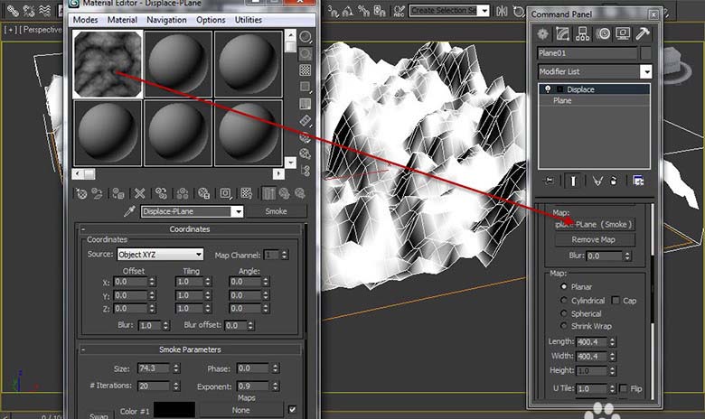Increase Size spinner value in Smoke Parameters
The height and width of the screenshot is (419, 705).
[x=176, y=366]
